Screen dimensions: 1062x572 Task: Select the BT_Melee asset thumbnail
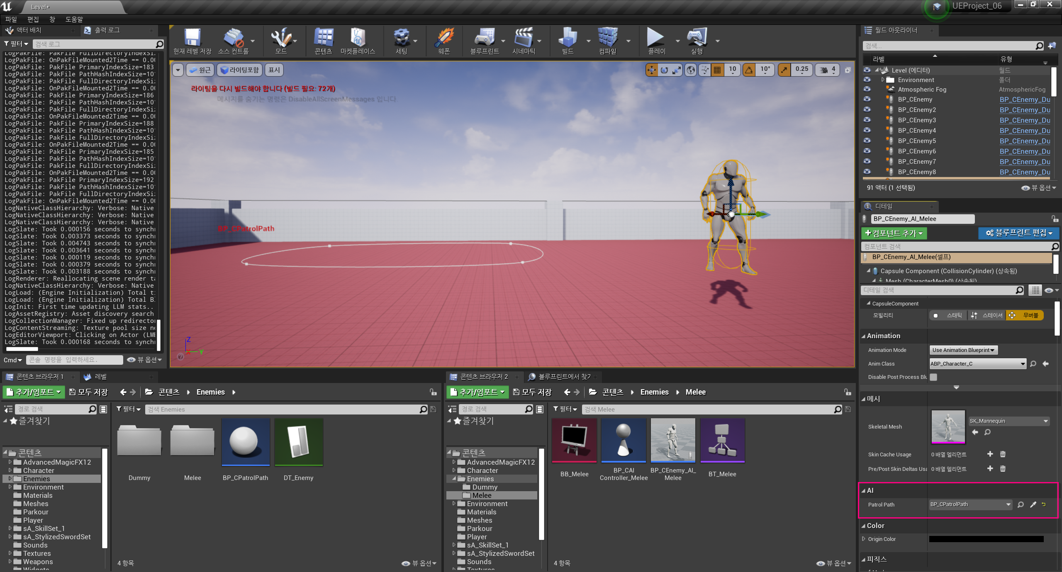(722, 440)
